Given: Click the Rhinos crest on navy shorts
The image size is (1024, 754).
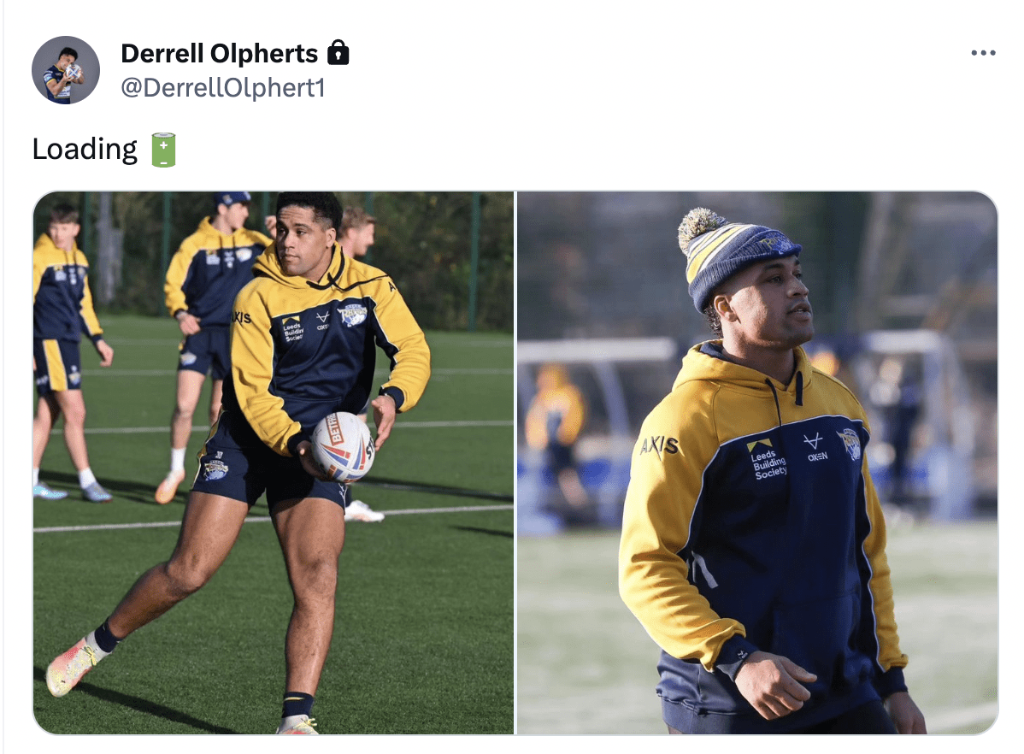Looking at the screenshot, I should point(215,469).
